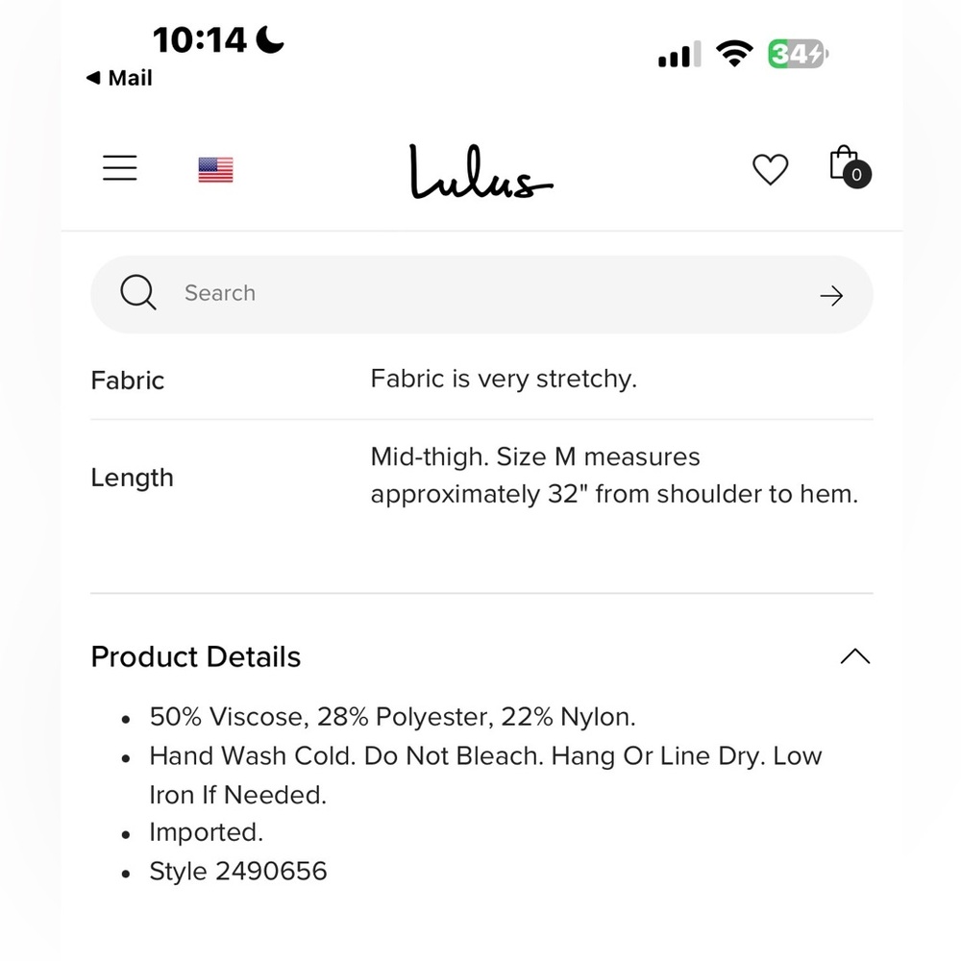Open the shopping bag cart
The width and height of the screenshot is (961, 961).
point(849,166)
